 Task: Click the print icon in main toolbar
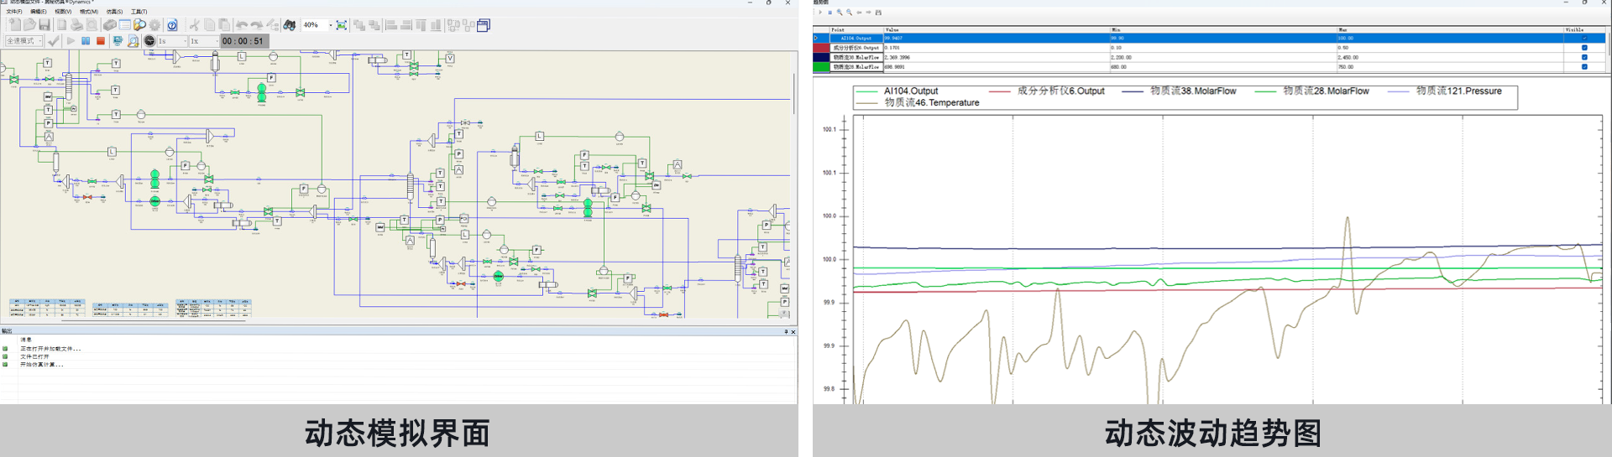pyautogui.click(x=76, y=25)
